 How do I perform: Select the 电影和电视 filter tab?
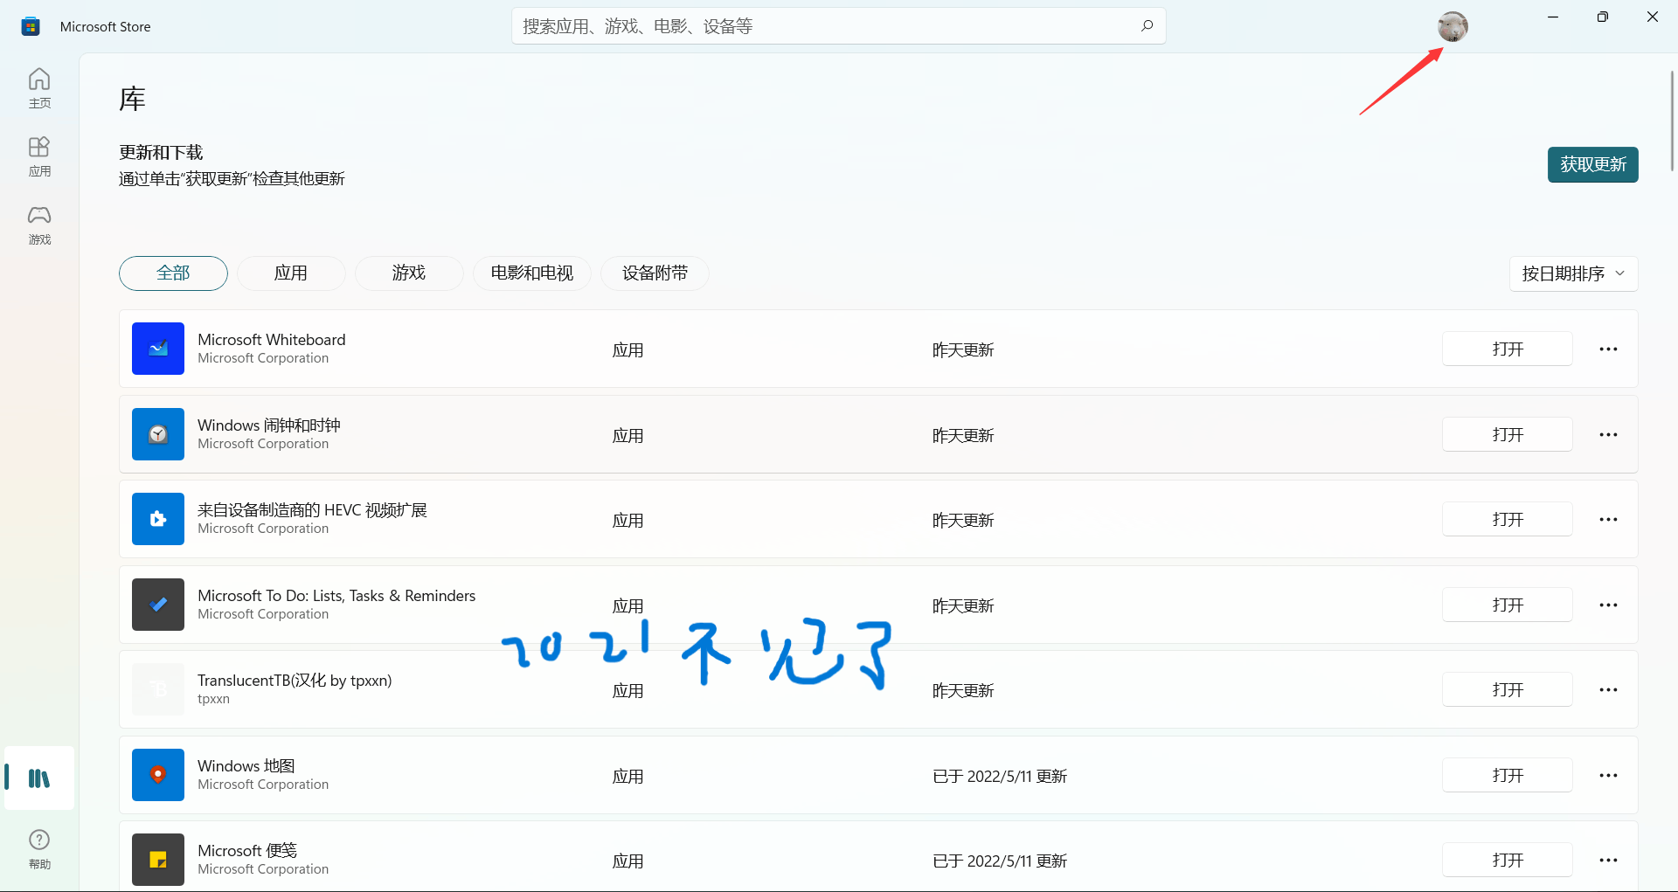coord(532,273)
